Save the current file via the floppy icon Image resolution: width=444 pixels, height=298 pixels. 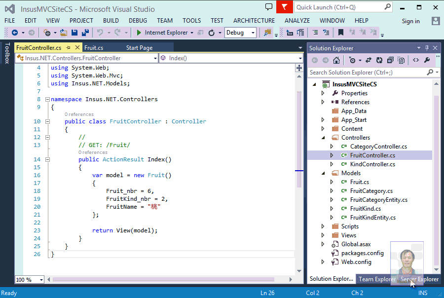pos(74,33)
